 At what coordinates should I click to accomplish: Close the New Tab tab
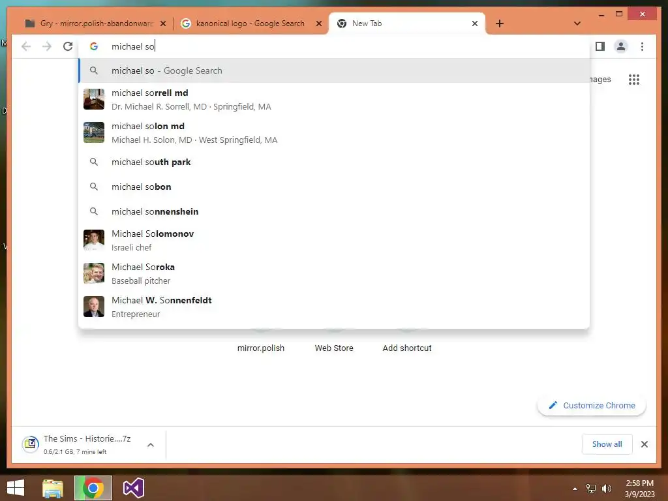pos(475,23)
